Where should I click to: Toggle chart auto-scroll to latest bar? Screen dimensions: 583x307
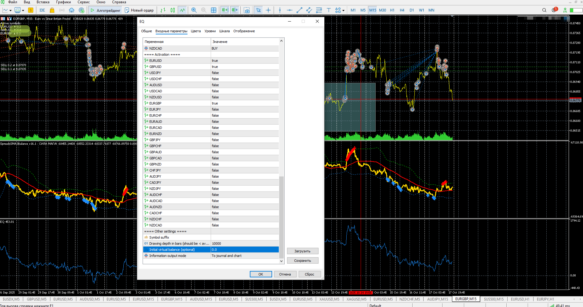(225, 10)
